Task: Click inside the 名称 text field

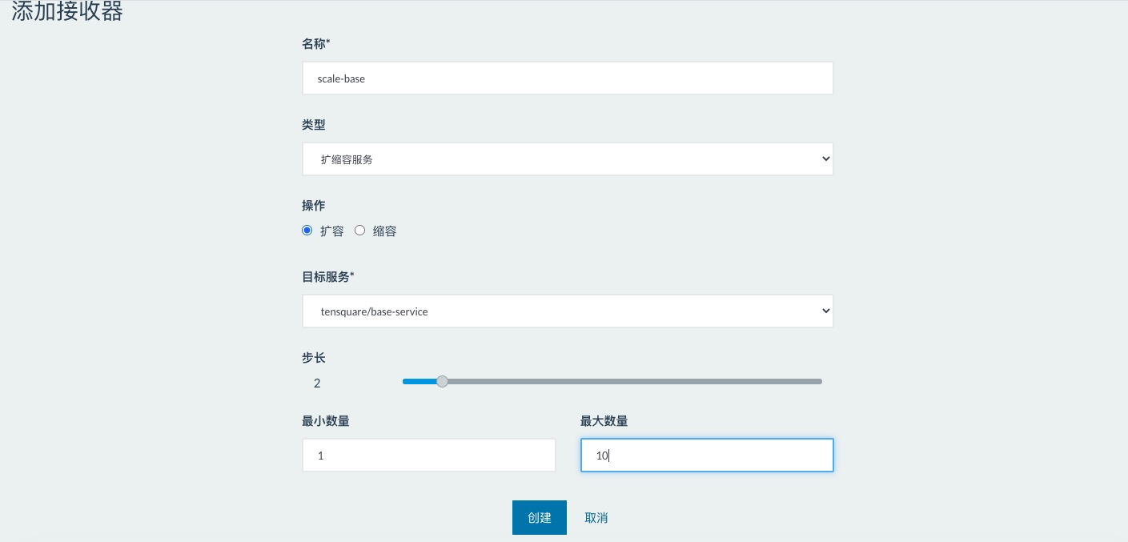Action: click(x=568, y=78)
